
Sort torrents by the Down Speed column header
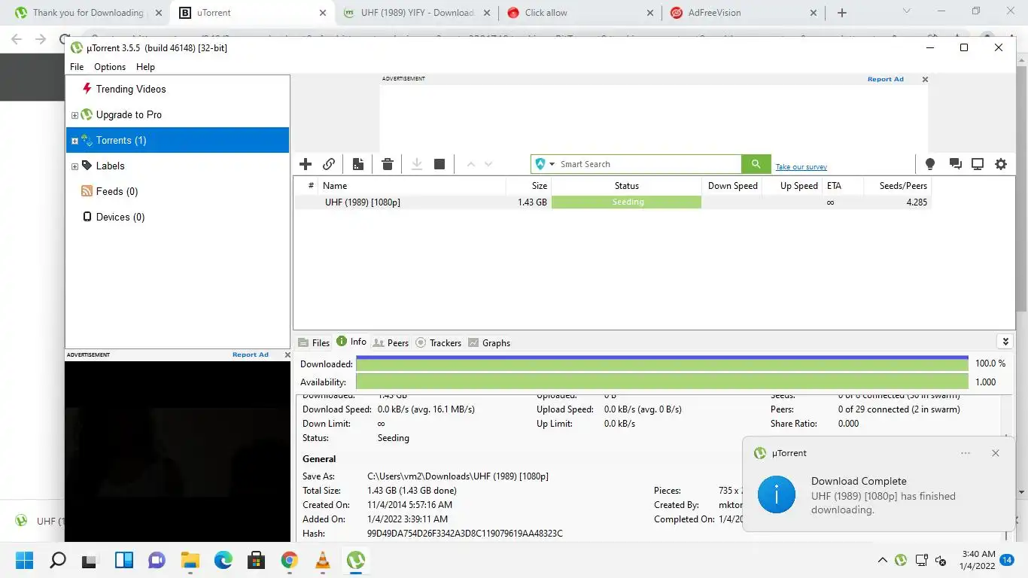click(x=731, y=186)
